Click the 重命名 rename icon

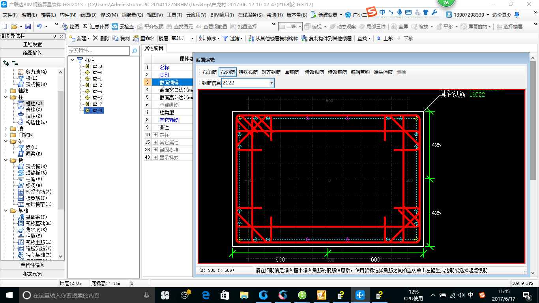tap(144, 38)
